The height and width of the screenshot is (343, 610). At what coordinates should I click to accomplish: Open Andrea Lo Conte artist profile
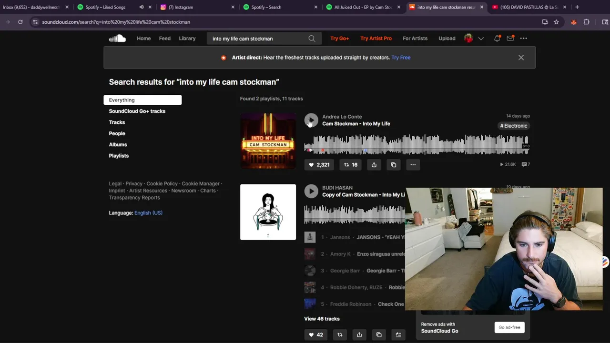click(x=342, y=117)
